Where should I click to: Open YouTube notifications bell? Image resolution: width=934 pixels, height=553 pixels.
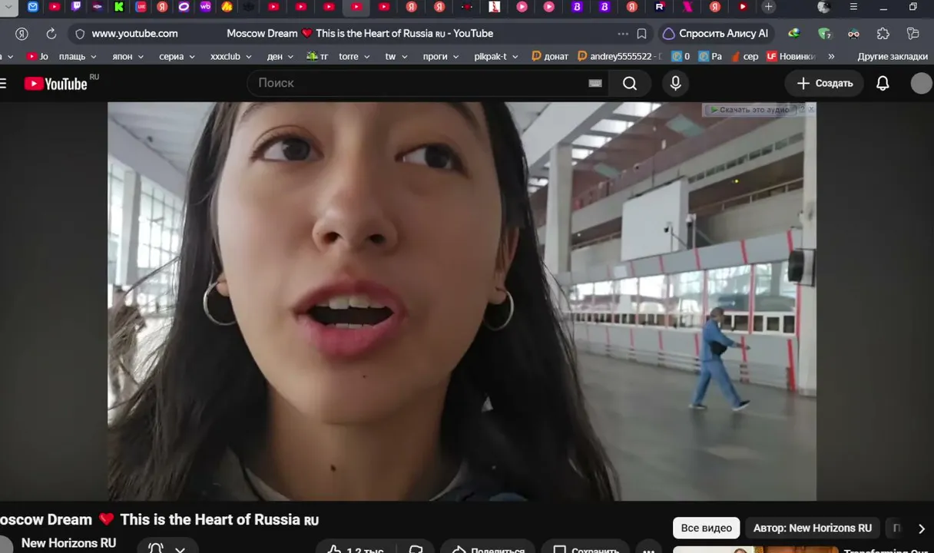(883, 83)
